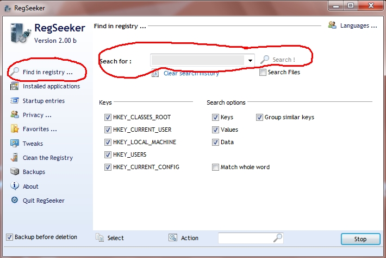Click the Version 2.00 b text

coord(55,41)
